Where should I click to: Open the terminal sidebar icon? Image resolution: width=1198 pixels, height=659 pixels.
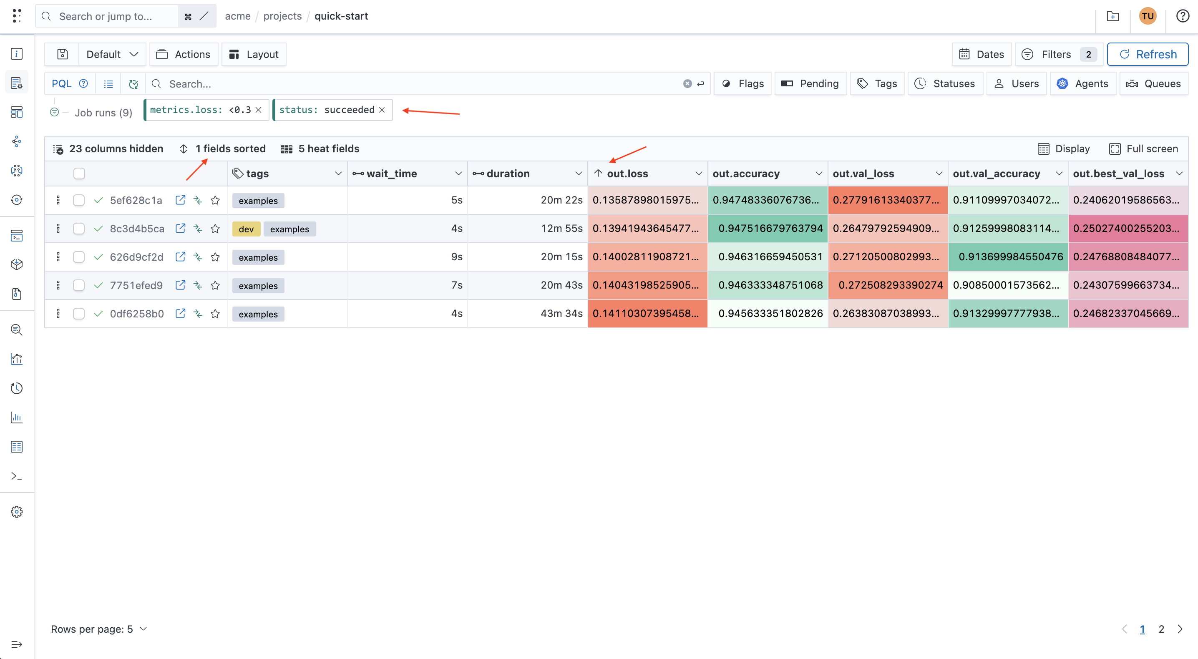point(17,476)
